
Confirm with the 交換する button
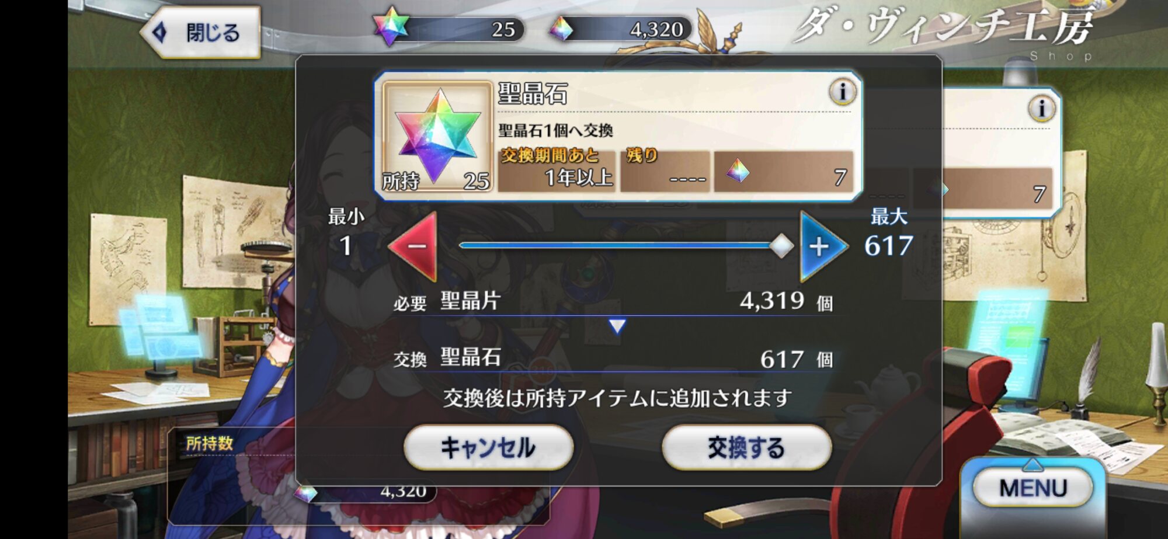[x=746, y=447]
